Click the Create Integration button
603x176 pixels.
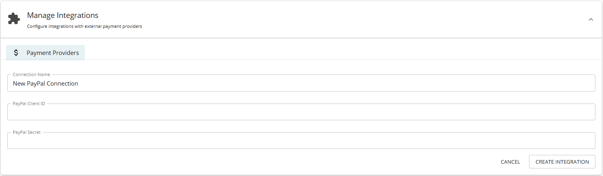pos(562,162)
